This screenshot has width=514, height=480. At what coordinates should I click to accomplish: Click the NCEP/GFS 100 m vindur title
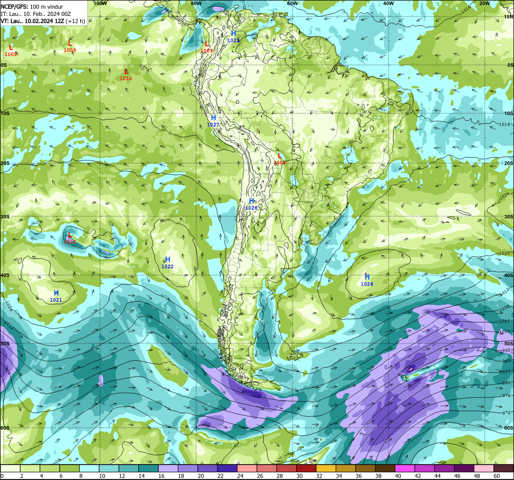(x=32, y=7)
